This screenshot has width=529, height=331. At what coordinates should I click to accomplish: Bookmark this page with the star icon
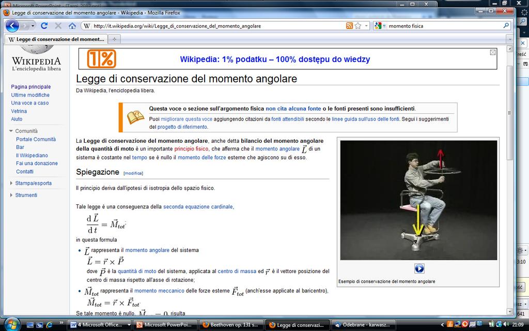point(358,26)
